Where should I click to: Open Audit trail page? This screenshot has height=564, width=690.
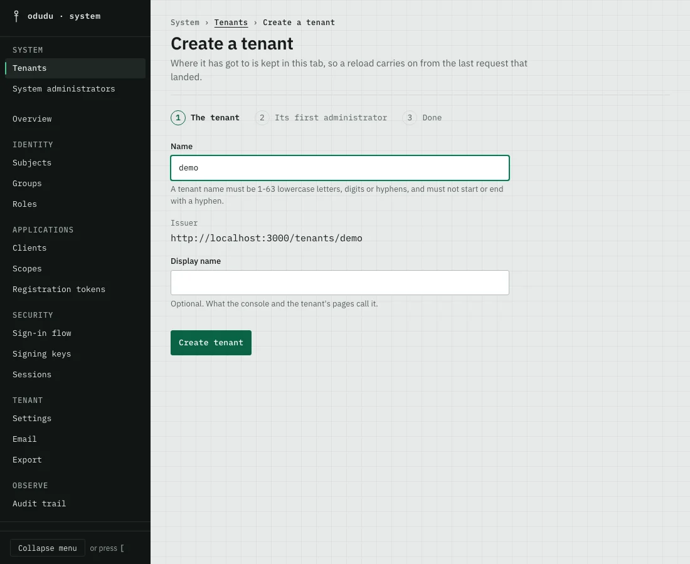(75, 504)
